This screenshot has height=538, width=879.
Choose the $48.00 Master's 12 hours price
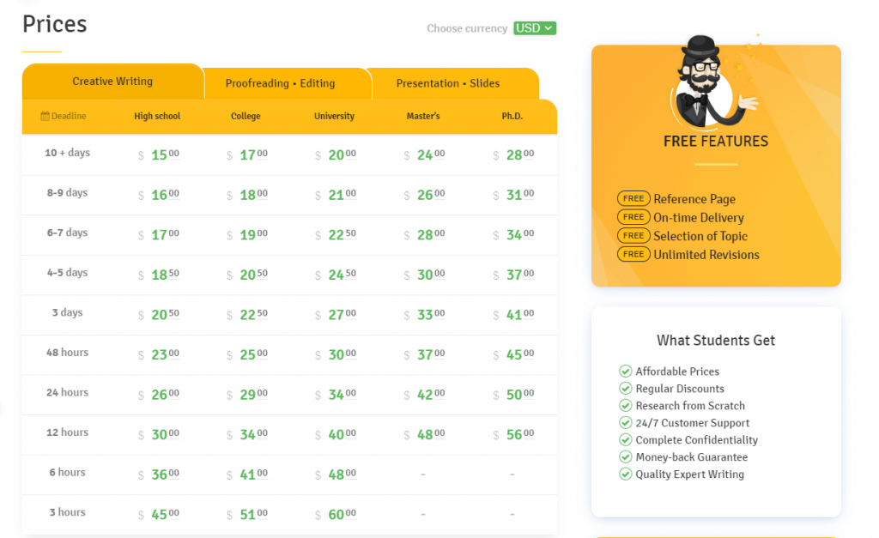pos(424,434)
